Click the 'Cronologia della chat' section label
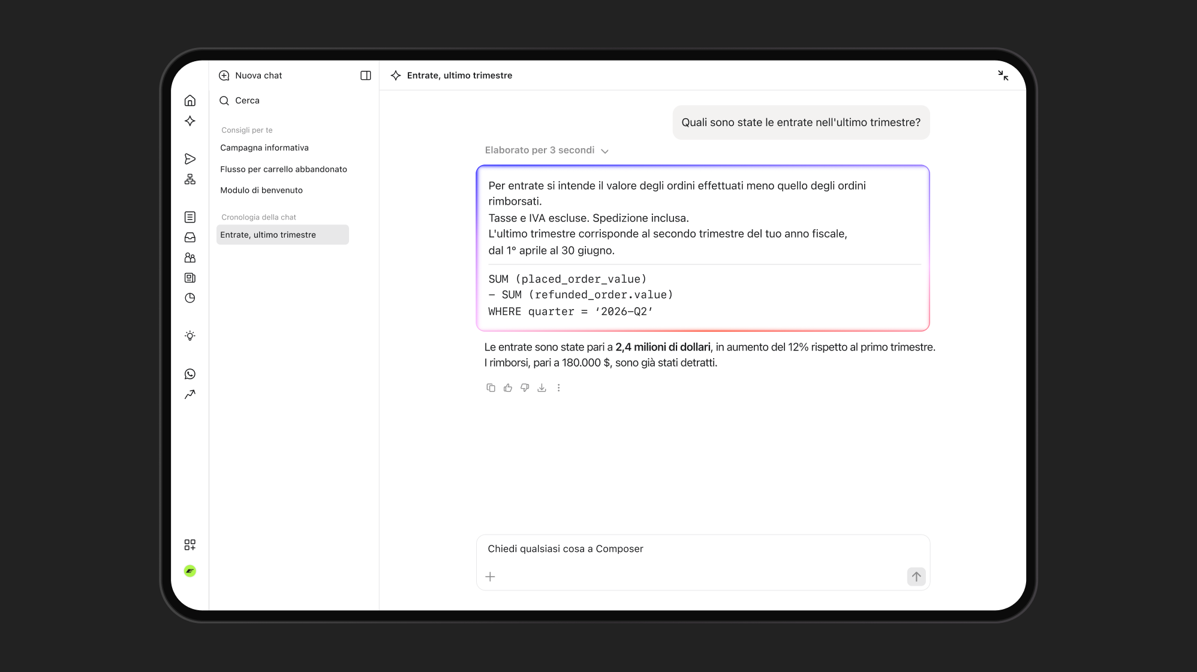This screenshot has height=672, width=1197. point(258,217)
